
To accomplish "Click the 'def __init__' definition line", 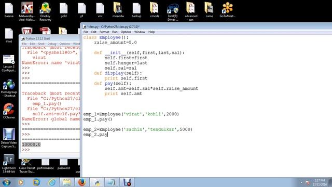I will pyautogui.click(x=140, y=53).
